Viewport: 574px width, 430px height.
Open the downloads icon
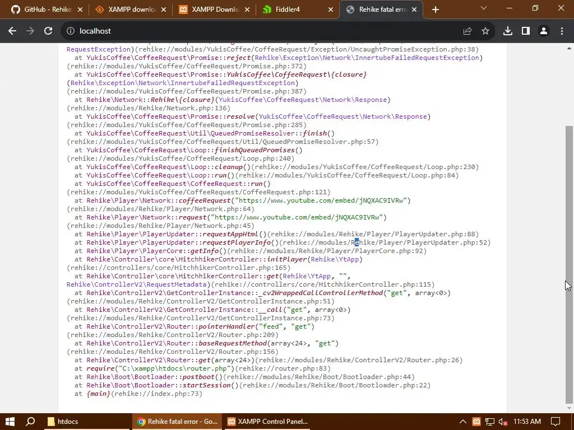(x=508, y=31)
